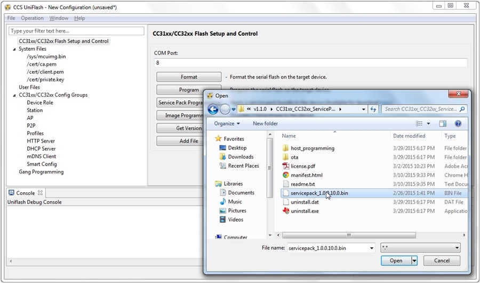Toggle the preview pane icon
Viewport: 480px width, 283px height.
coord(443,123)
